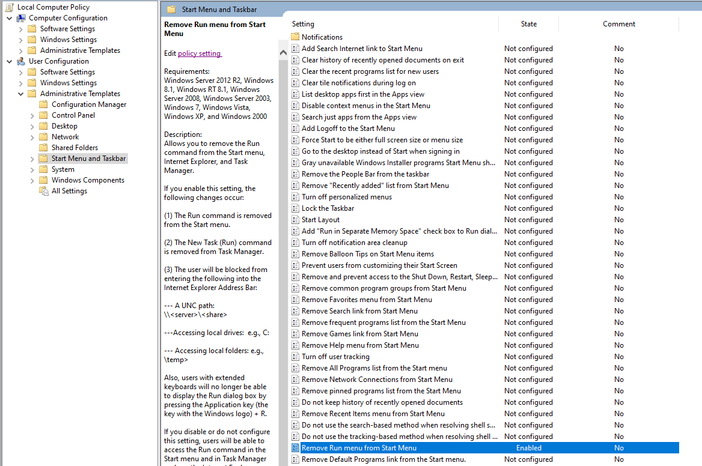Expand the Desktop tree node
Image resolution: width=702 pixels, height=466 pixels.
point(32,127)
